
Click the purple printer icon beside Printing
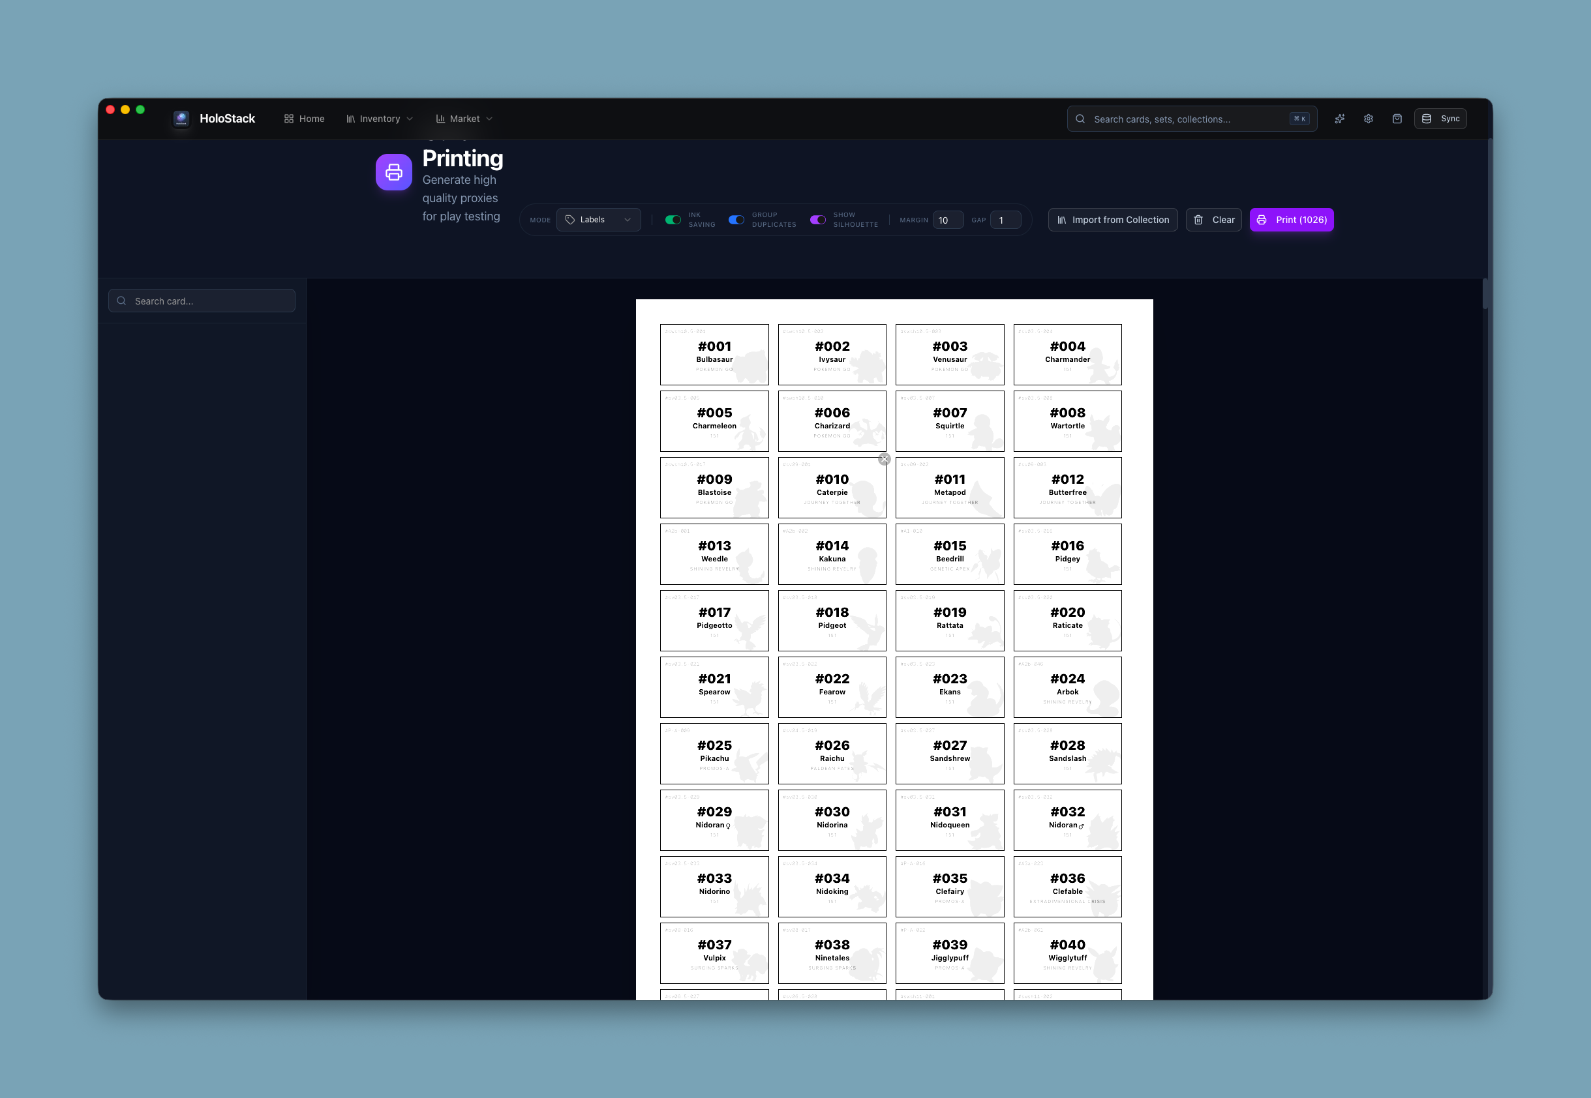[x=393, y=172]
